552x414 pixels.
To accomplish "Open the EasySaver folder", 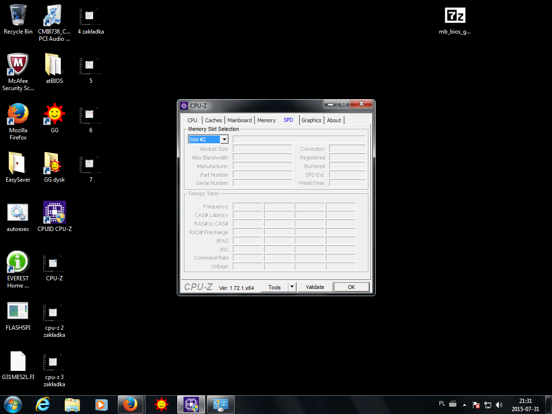I will point(18,167).
